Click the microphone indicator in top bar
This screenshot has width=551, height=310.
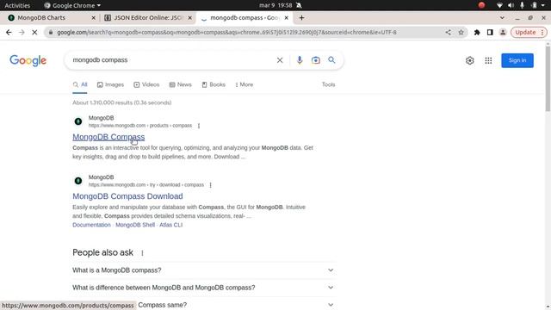coord(523,5)
